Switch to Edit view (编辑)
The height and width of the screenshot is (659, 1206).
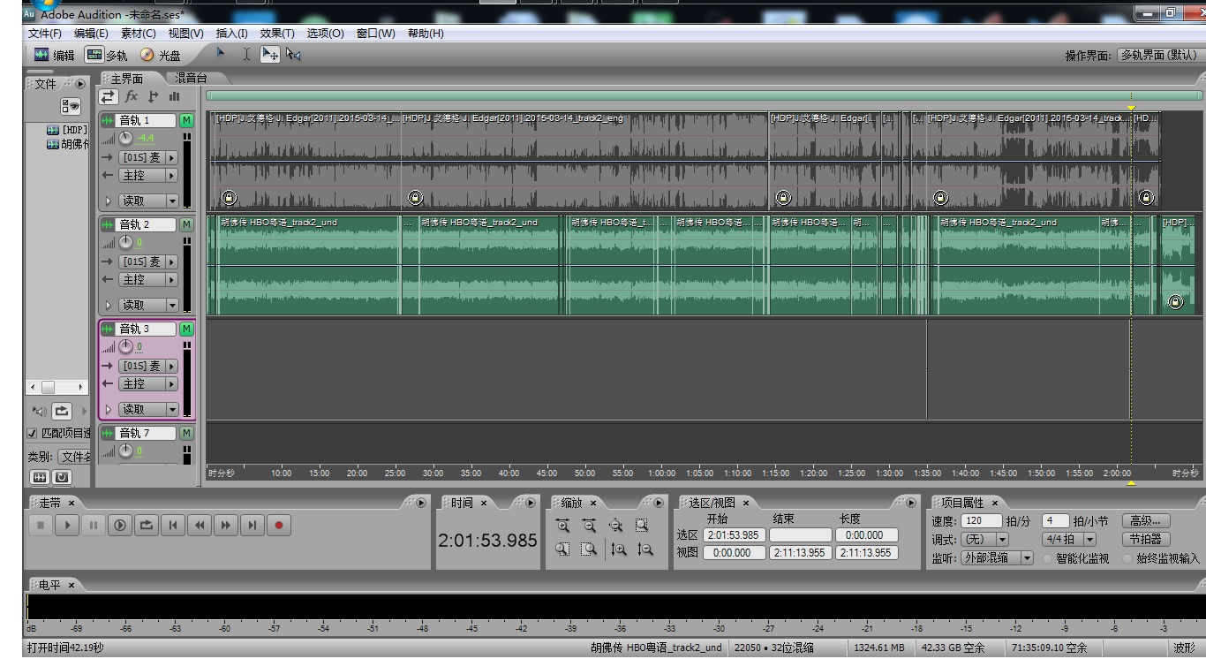(54, 55)
